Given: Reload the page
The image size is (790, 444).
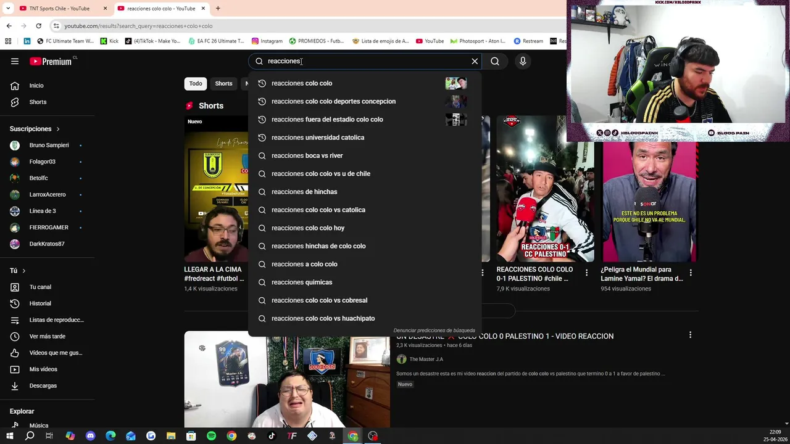Looking at the screenshot, I should (x=38, y=26).
